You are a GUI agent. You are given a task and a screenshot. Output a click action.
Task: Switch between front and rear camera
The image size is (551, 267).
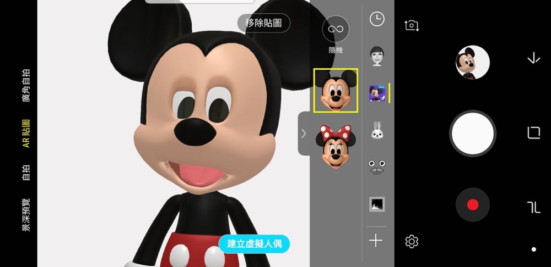(412, 25)
